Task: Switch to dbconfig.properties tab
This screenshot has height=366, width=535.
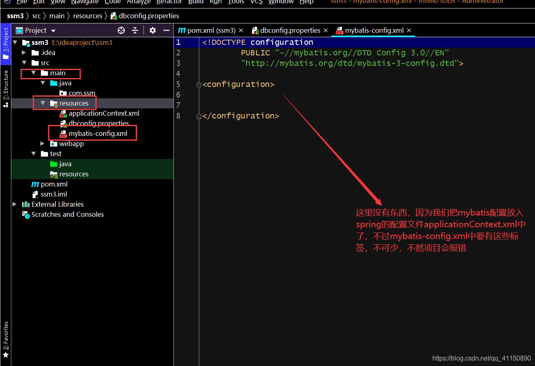Action: click(290, 30)
